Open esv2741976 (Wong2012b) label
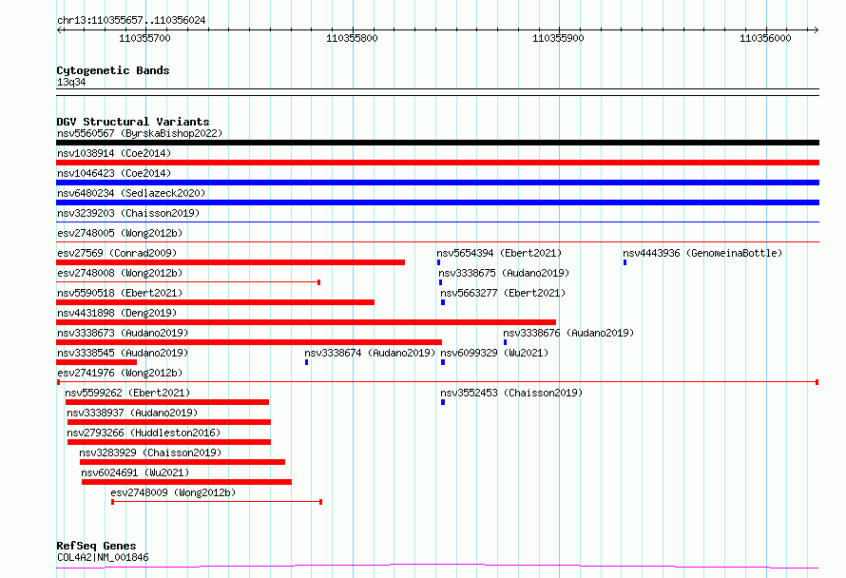Screen dimensions: 846x578 click(121, 373)
